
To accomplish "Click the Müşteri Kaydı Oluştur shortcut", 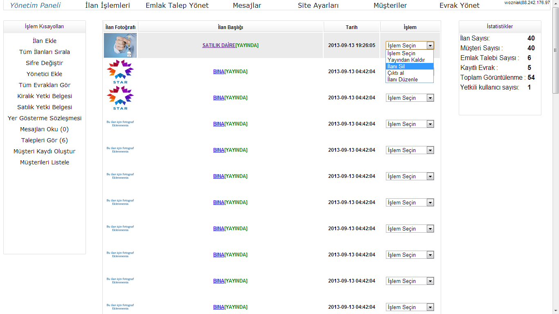I will coord(45,151).
